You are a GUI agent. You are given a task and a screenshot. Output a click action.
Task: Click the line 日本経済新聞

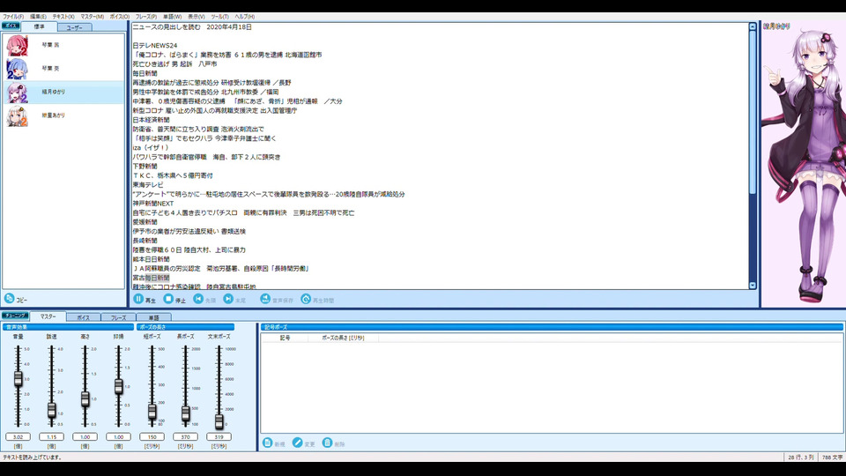coord(151,120)
